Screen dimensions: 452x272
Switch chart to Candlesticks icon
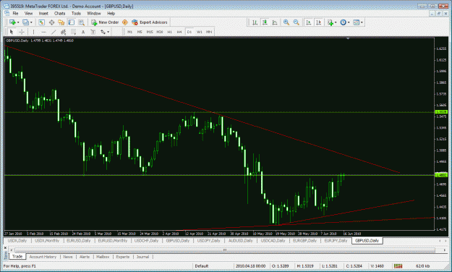coord(265,22)
